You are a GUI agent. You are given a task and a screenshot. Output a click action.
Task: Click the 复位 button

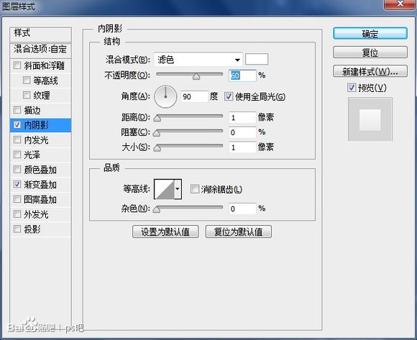[370, 52]
